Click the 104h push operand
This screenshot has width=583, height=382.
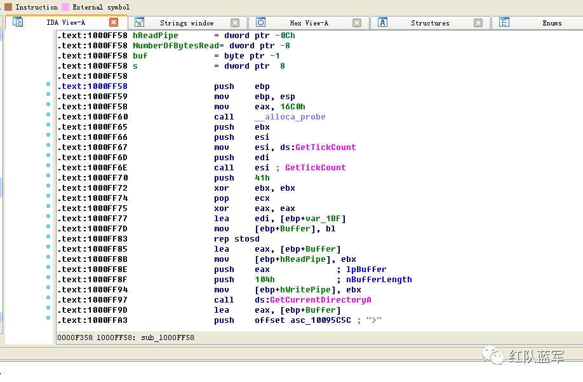click(x=265, y=279)
